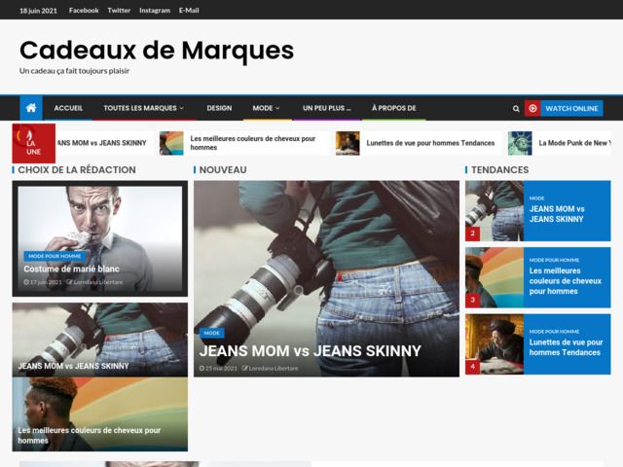623x467 pixels.
Task: Open ticker item Lunettes de vue pour hommes
Action: click(430, 143)
